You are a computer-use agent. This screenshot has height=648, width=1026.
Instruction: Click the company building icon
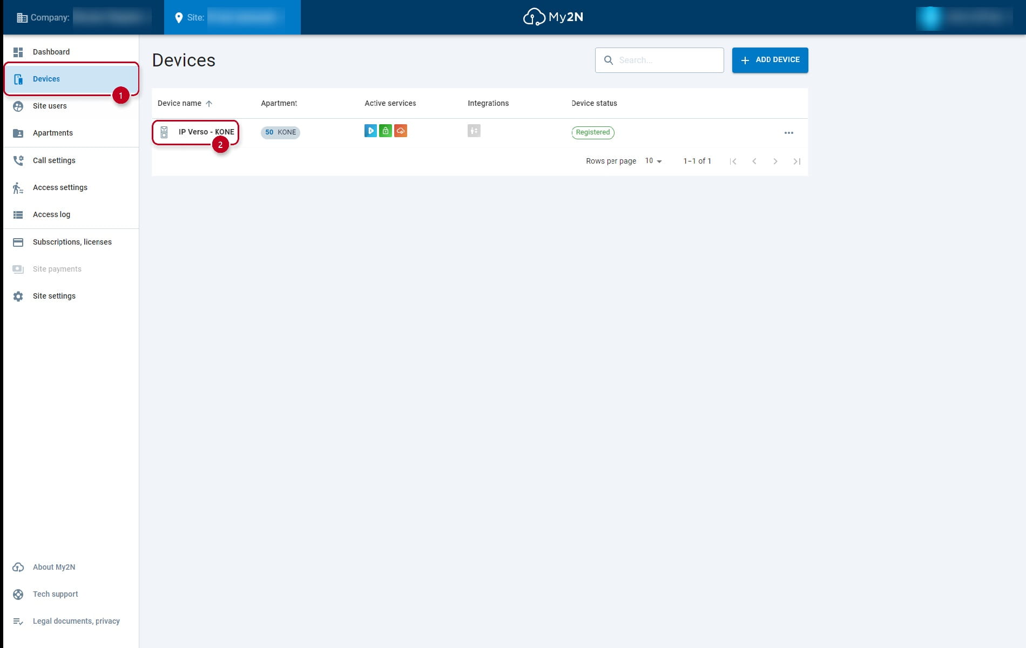pos(22,18)
